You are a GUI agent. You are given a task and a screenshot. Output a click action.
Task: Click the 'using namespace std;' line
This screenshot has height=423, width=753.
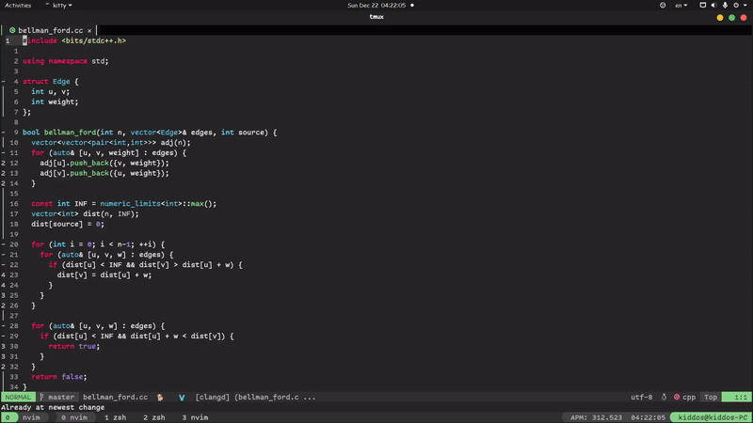66,61
